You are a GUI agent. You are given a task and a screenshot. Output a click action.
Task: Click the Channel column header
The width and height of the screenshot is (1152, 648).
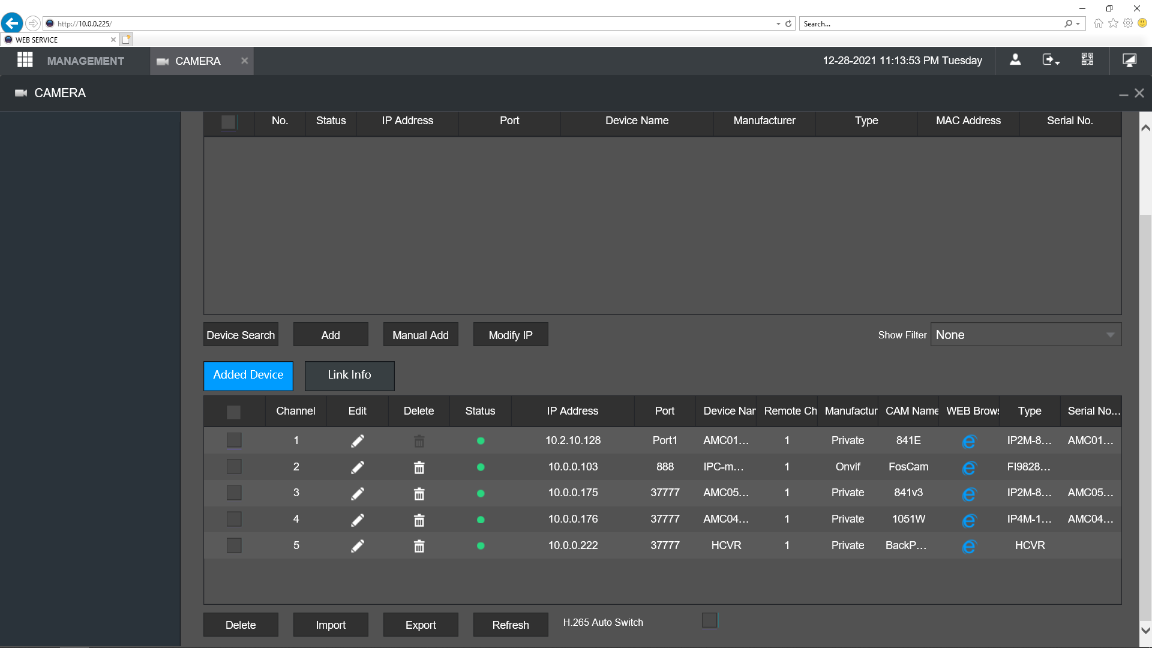point(296,411)
